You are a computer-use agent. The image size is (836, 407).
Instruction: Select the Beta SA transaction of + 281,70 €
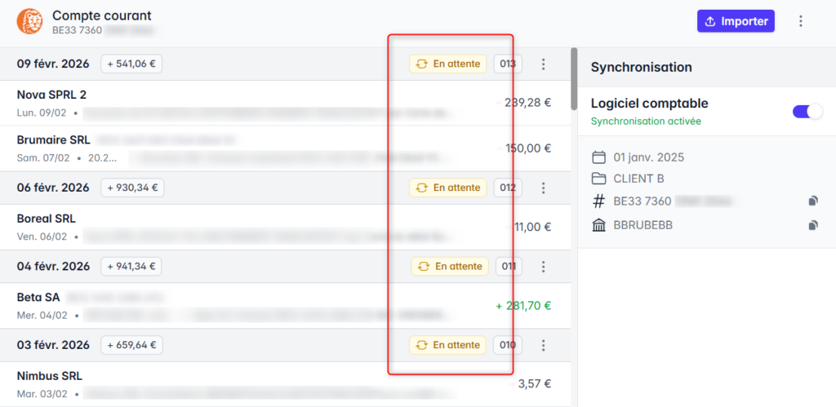[245, 306]
